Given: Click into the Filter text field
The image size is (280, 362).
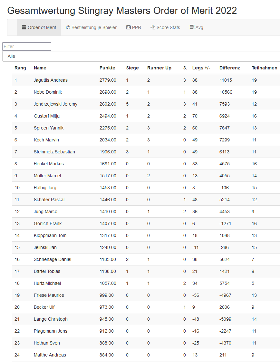Looking at the screenshot, I should click(27, 47).
